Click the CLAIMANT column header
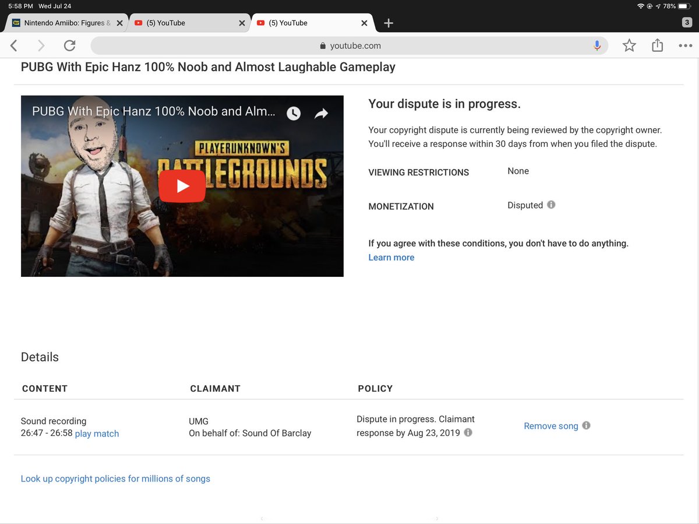 [x=215, y=389]
